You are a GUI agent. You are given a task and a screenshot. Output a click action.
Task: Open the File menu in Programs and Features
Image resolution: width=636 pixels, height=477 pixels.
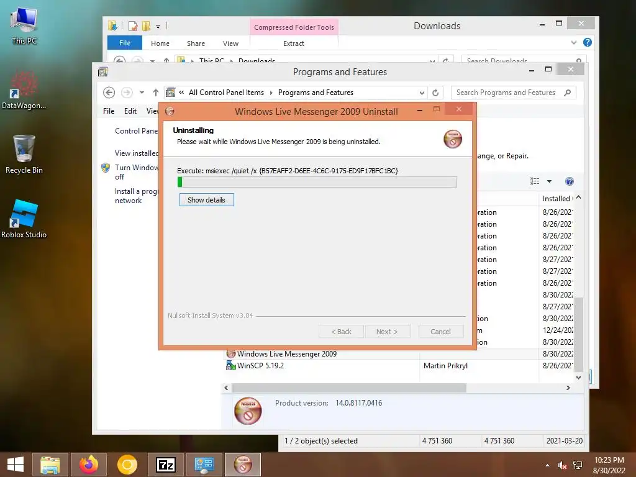point(108,111)
